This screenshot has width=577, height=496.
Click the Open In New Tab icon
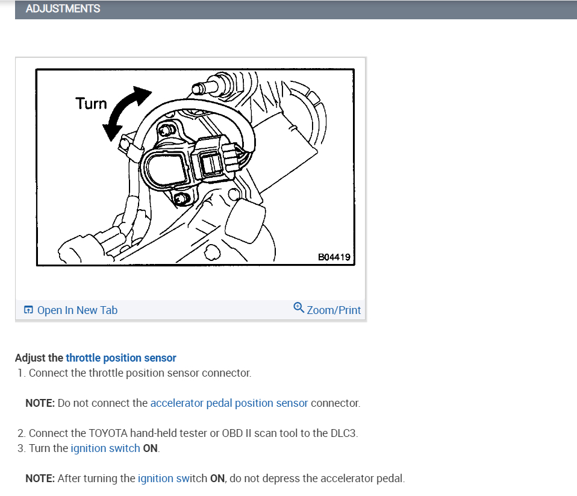[x=28, y=310]
